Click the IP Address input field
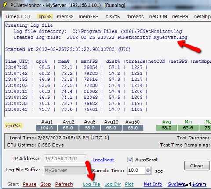Viewport: 211px width, 189px height. click(65, 159)
